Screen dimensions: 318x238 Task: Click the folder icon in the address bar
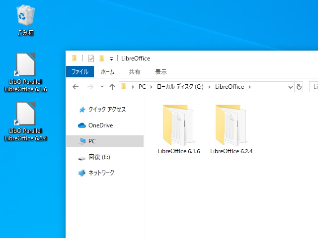pos(124,87)
